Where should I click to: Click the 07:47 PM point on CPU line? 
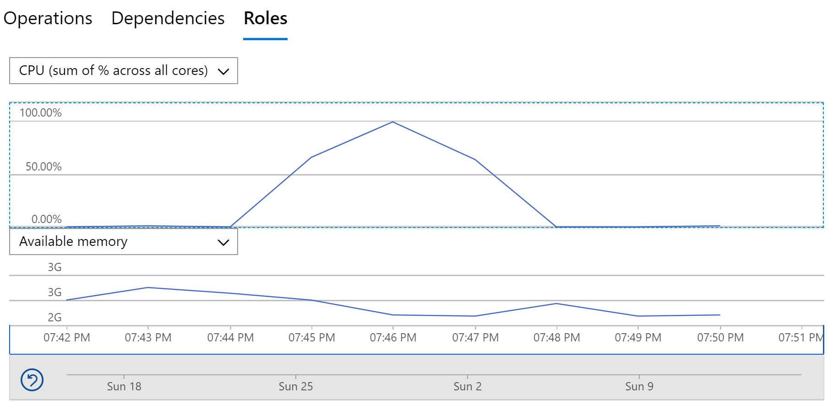(475, 160)
